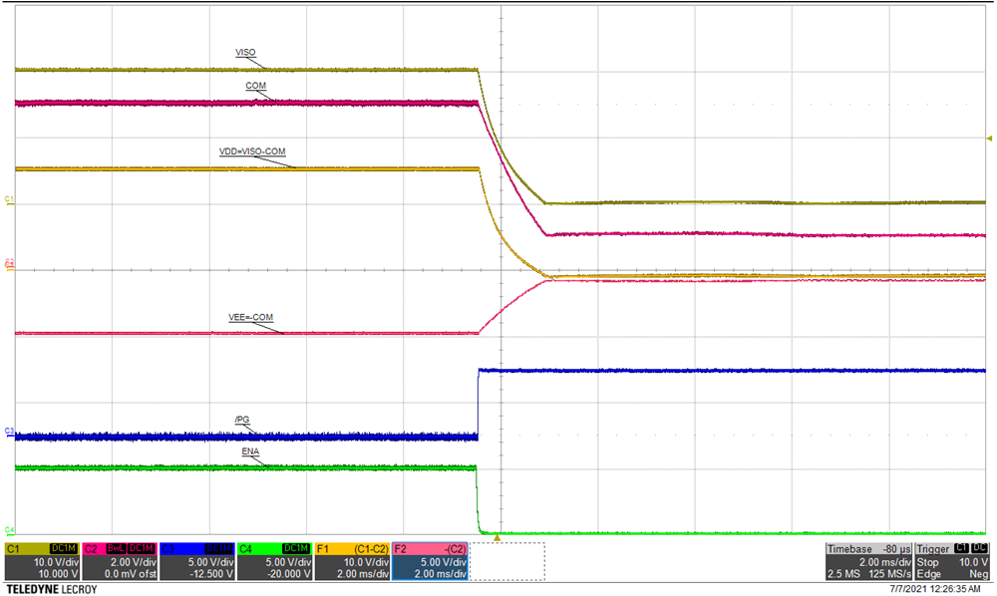Click the C1 source icon in the Trigger box

coord(961,548)
